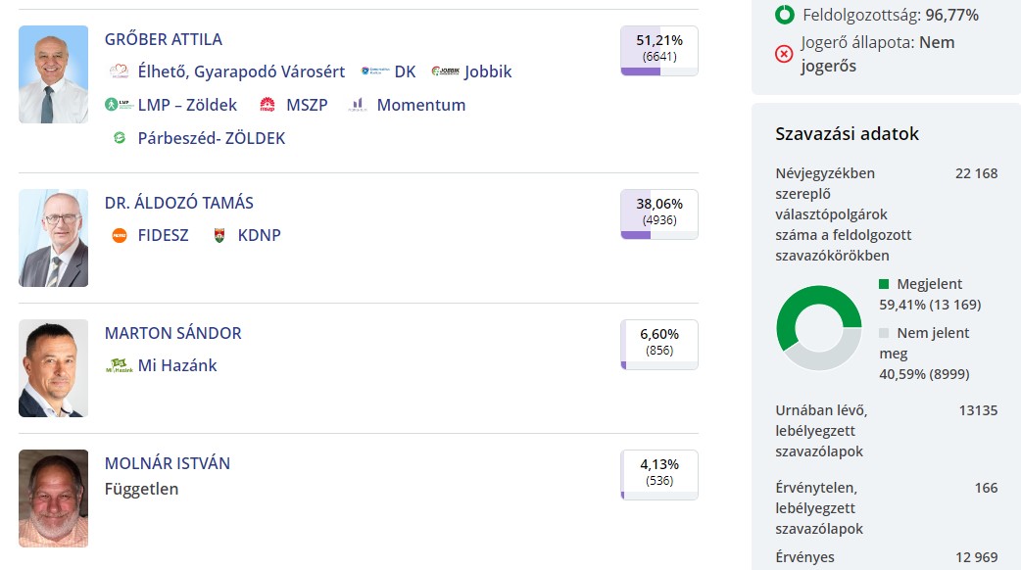Open Dr. Áldozó Tamás candidate name link

[179, 203]
